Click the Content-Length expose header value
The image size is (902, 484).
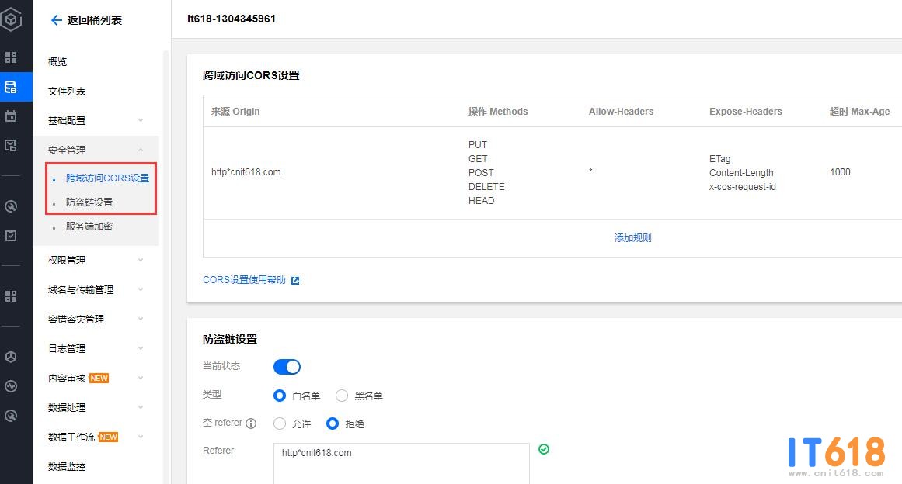741,173
